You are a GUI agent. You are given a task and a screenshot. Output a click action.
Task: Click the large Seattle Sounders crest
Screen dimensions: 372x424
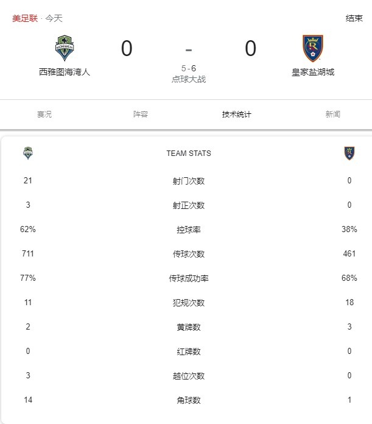click(x=65, y=48)
